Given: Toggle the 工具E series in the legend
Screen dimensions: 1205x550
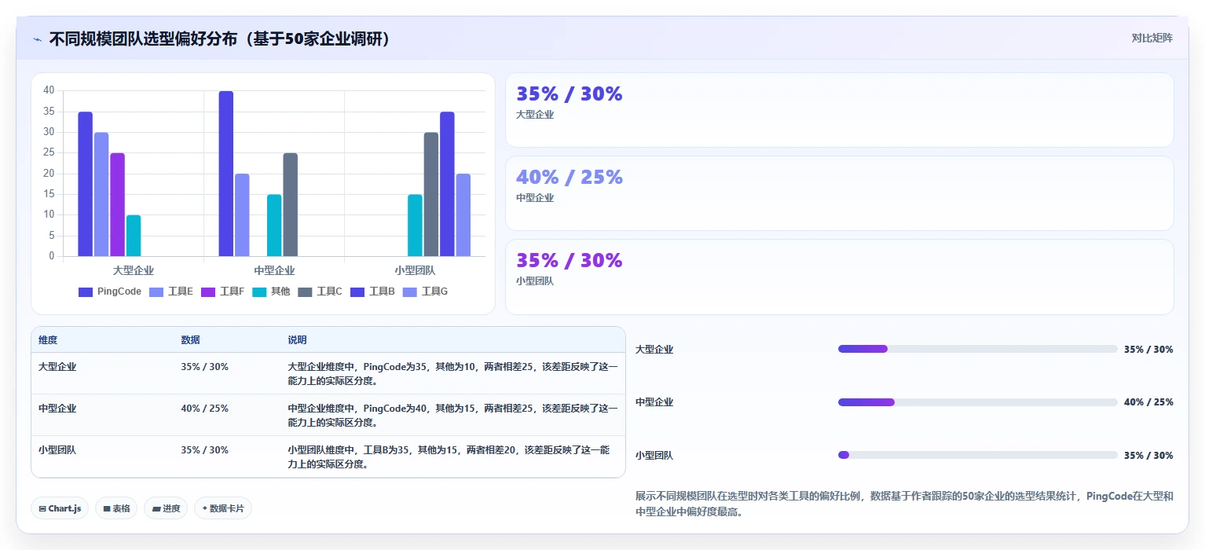Looking at the screenshot, I should [171, 291].
